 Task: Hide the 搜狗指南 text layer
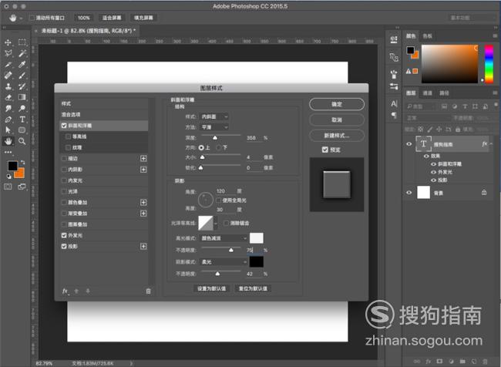[409, 144]
